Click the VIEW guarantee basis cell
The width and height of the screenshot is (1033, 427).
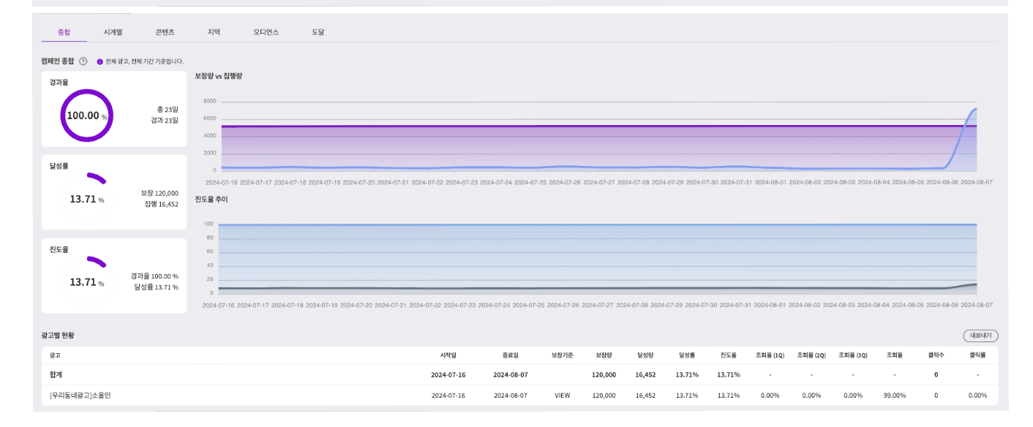coord(562,395)
